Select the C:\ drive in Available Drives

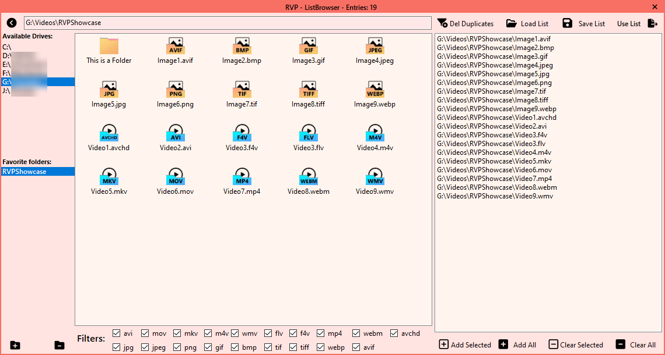[8, 47]
